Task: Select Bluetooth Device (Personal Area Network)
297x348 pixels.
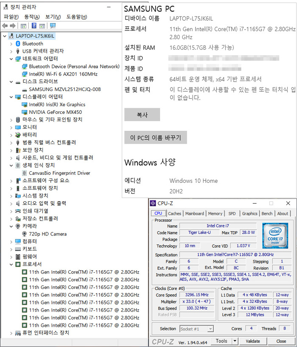Action: (x=74, y=66)
